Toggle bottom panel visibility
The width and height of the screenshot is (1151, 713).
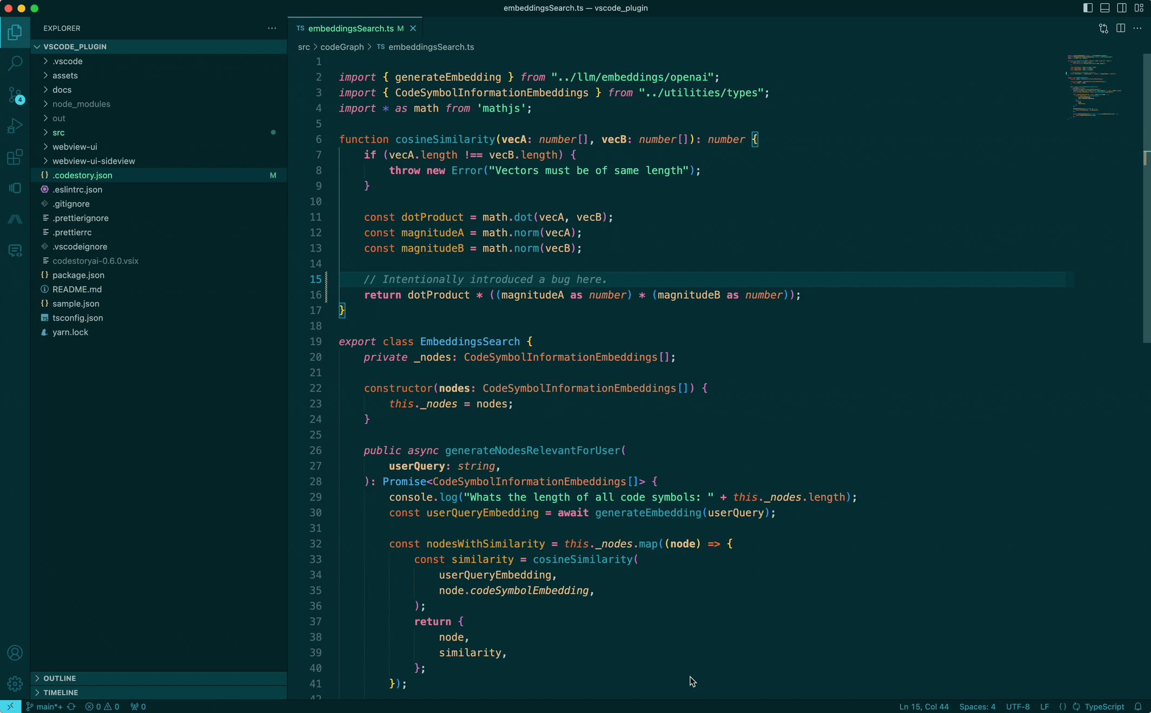pos(1105,8)
